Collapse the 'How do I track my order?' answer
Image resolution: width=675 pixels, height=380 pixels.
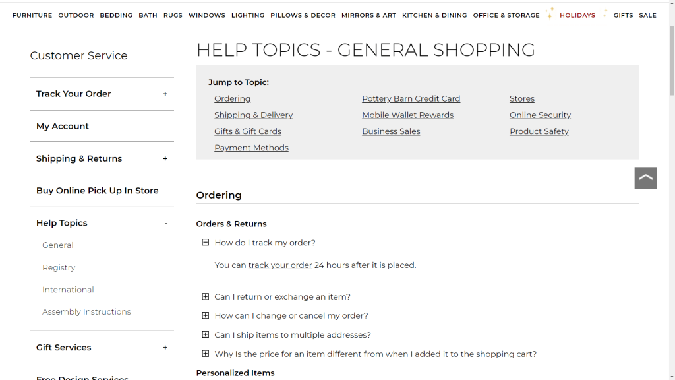(206, 243)
